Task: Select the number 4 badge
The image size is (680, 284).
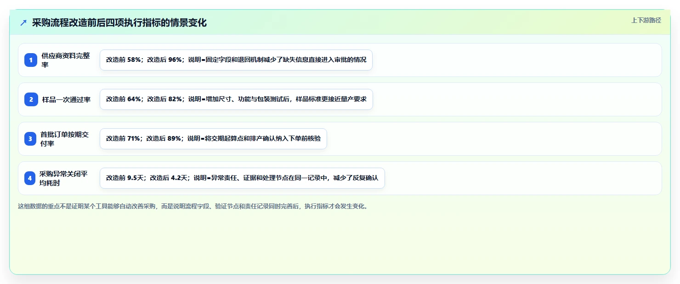Action: click(30, 178)
